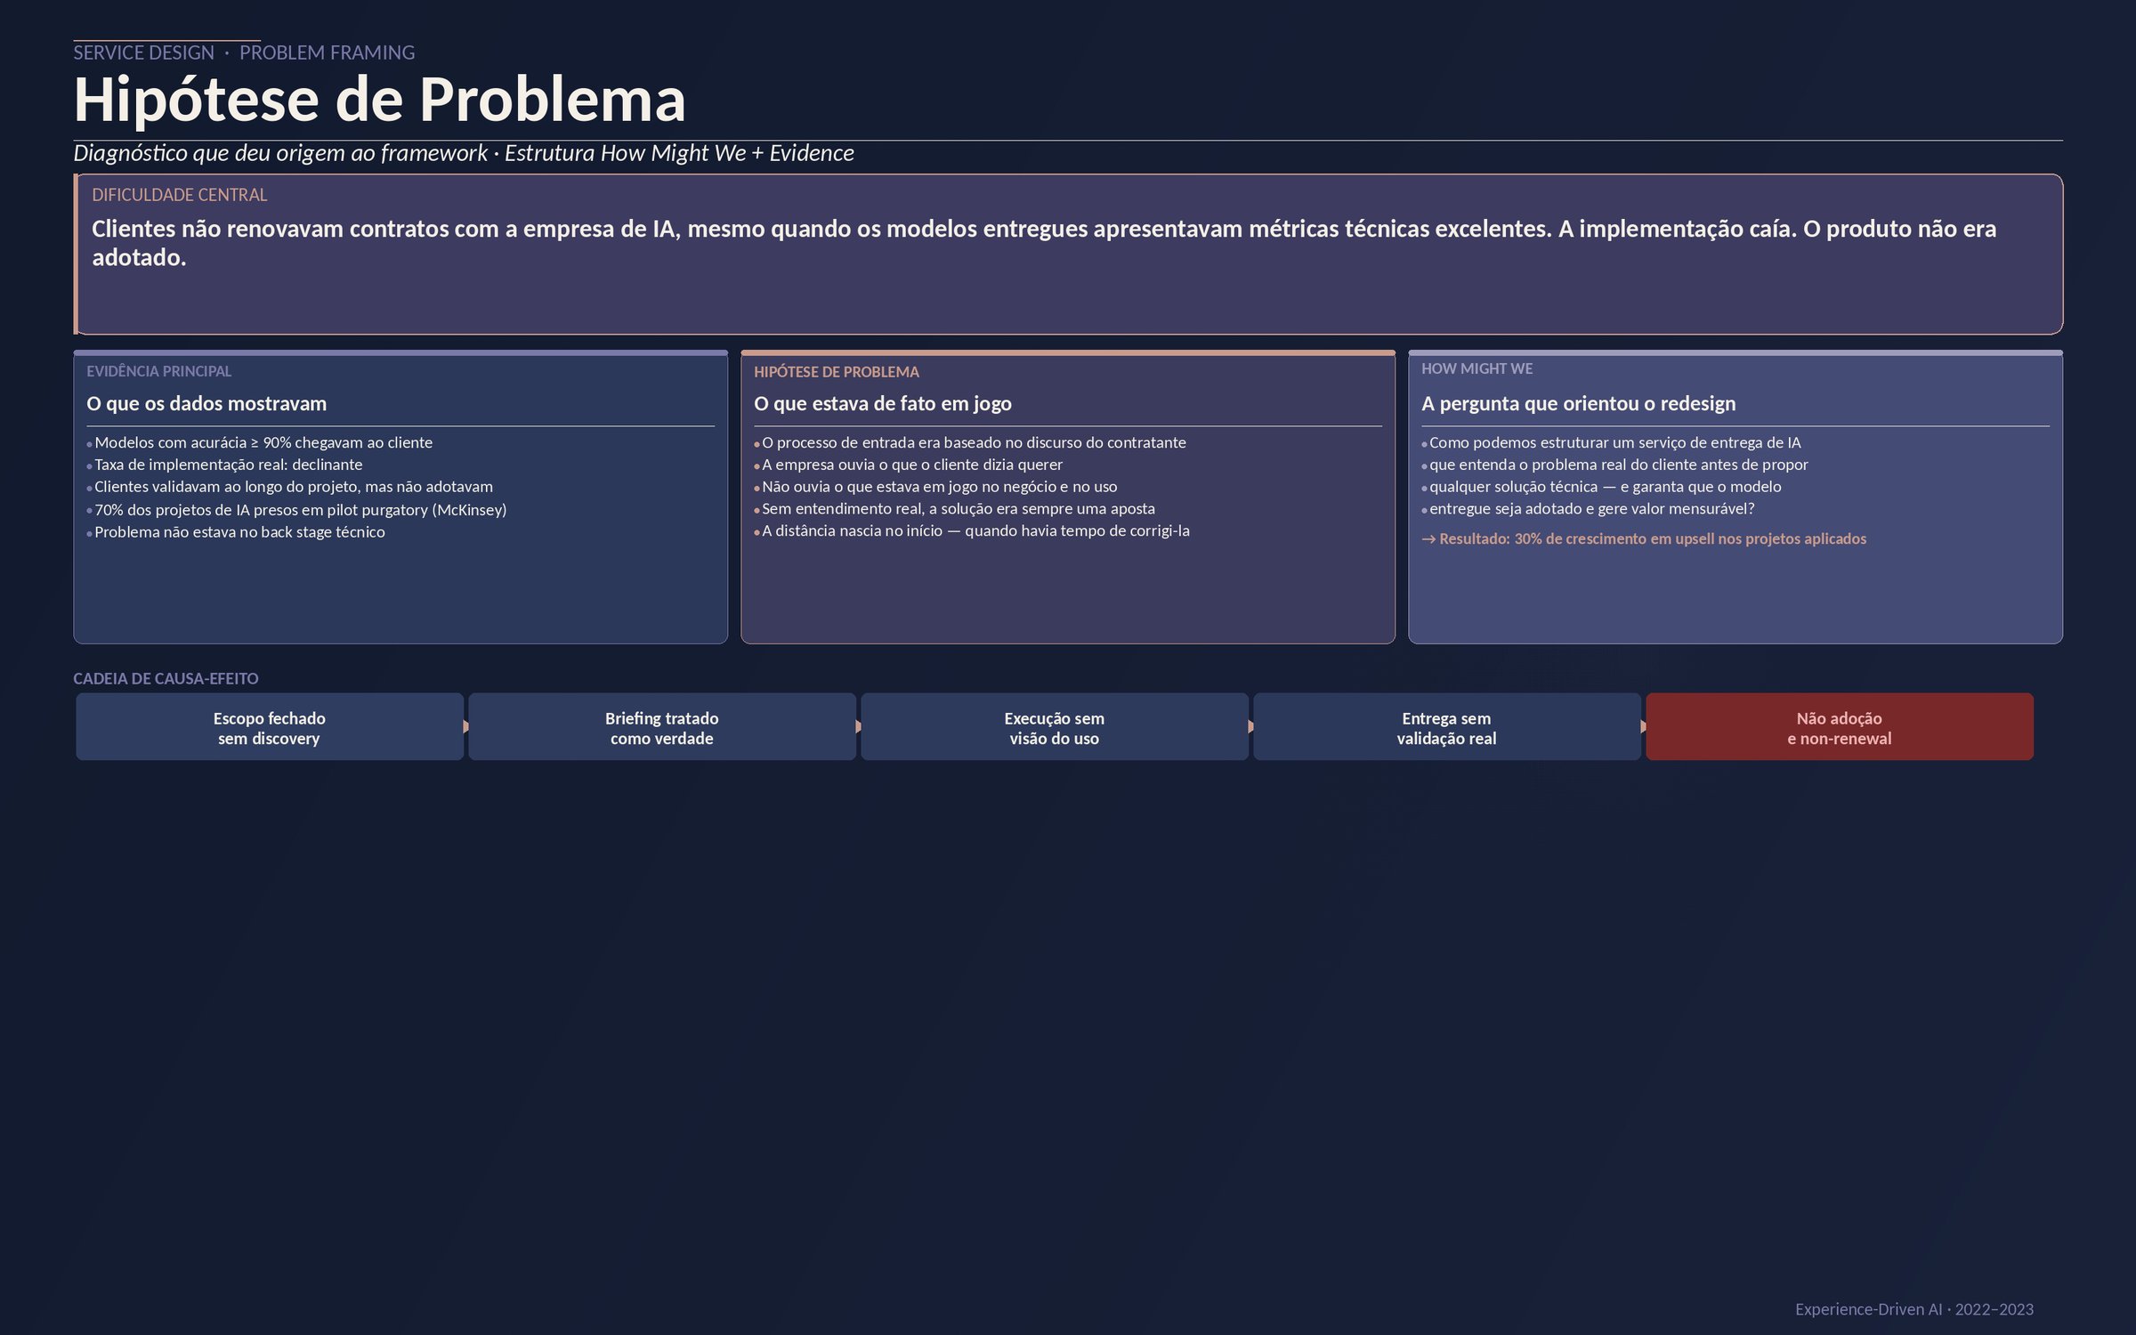Click heading 'A pergunta que orientou o redesign'
The height and width of the screenshot is (1335, 2136).
[x=1579, y=403]
